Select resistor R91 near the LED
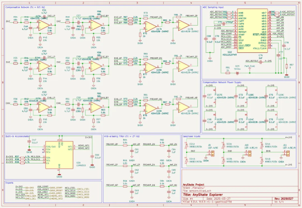The height and width of the screenshot is (208, 302). (x=228, y=73)
